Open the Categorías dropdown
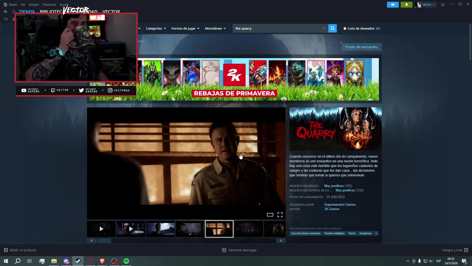Image resolution: width=472 pixels, height=266 pixels. [x=156, y=28]
